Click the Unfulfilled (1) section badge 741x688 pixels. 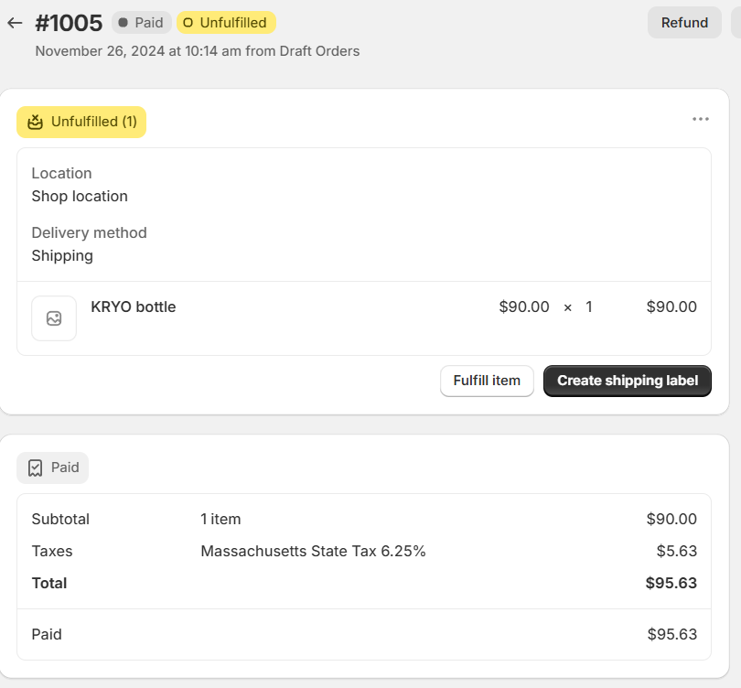point(81,122)
